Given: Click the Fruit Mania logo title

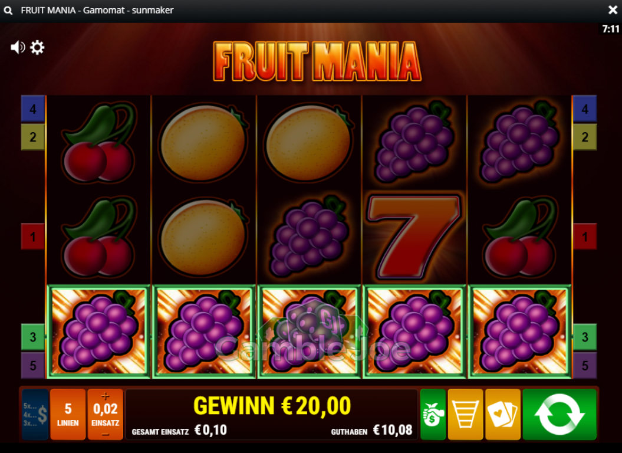Looking at the screenshot, I should pyautogui.click(x=317, y=61).
